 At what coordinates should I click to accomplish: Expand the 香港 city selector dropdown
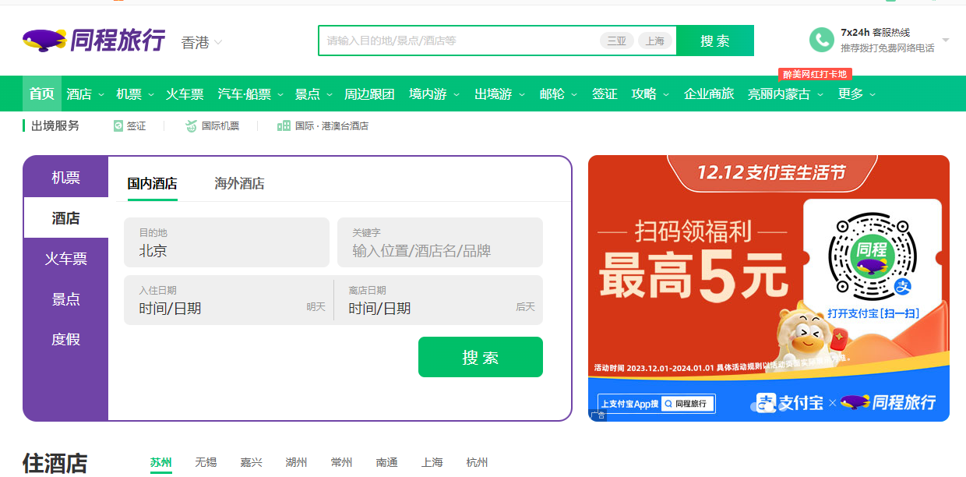pyautogui.click(x=218, y=42)
